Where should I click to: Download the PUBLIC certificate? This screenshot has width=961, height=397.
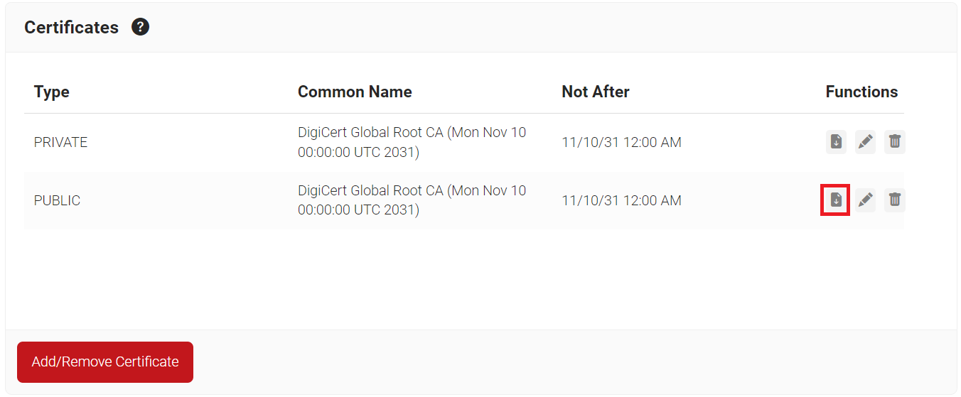point(836,200)
